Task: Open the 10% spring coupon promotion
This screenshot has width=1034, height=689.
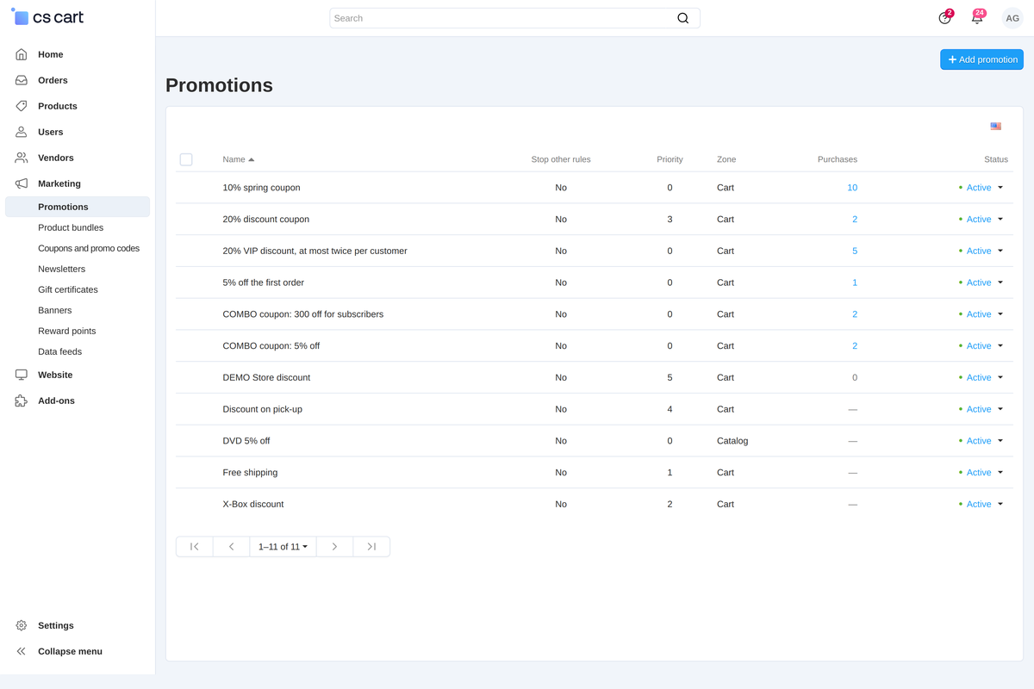Action: (x=261, y=188)
